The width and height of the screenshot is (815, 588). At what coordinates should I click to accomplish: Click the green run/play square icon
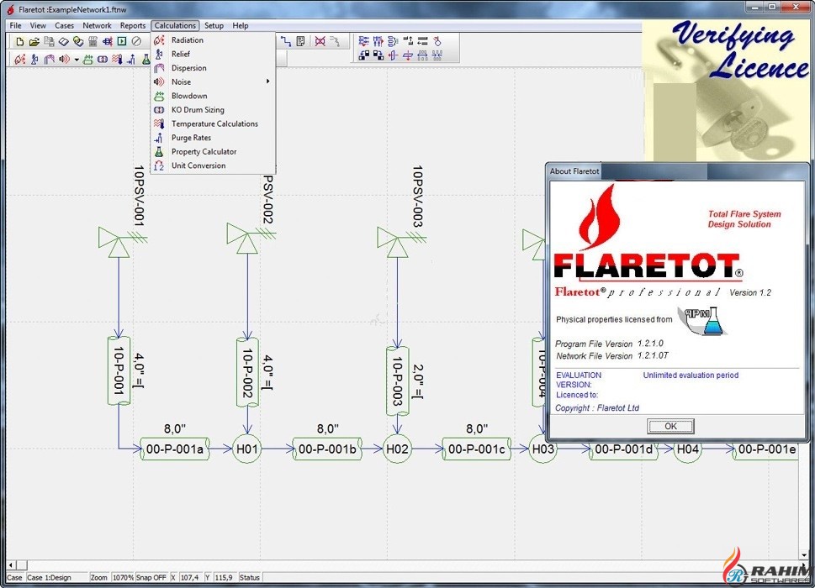click(122, 41)
